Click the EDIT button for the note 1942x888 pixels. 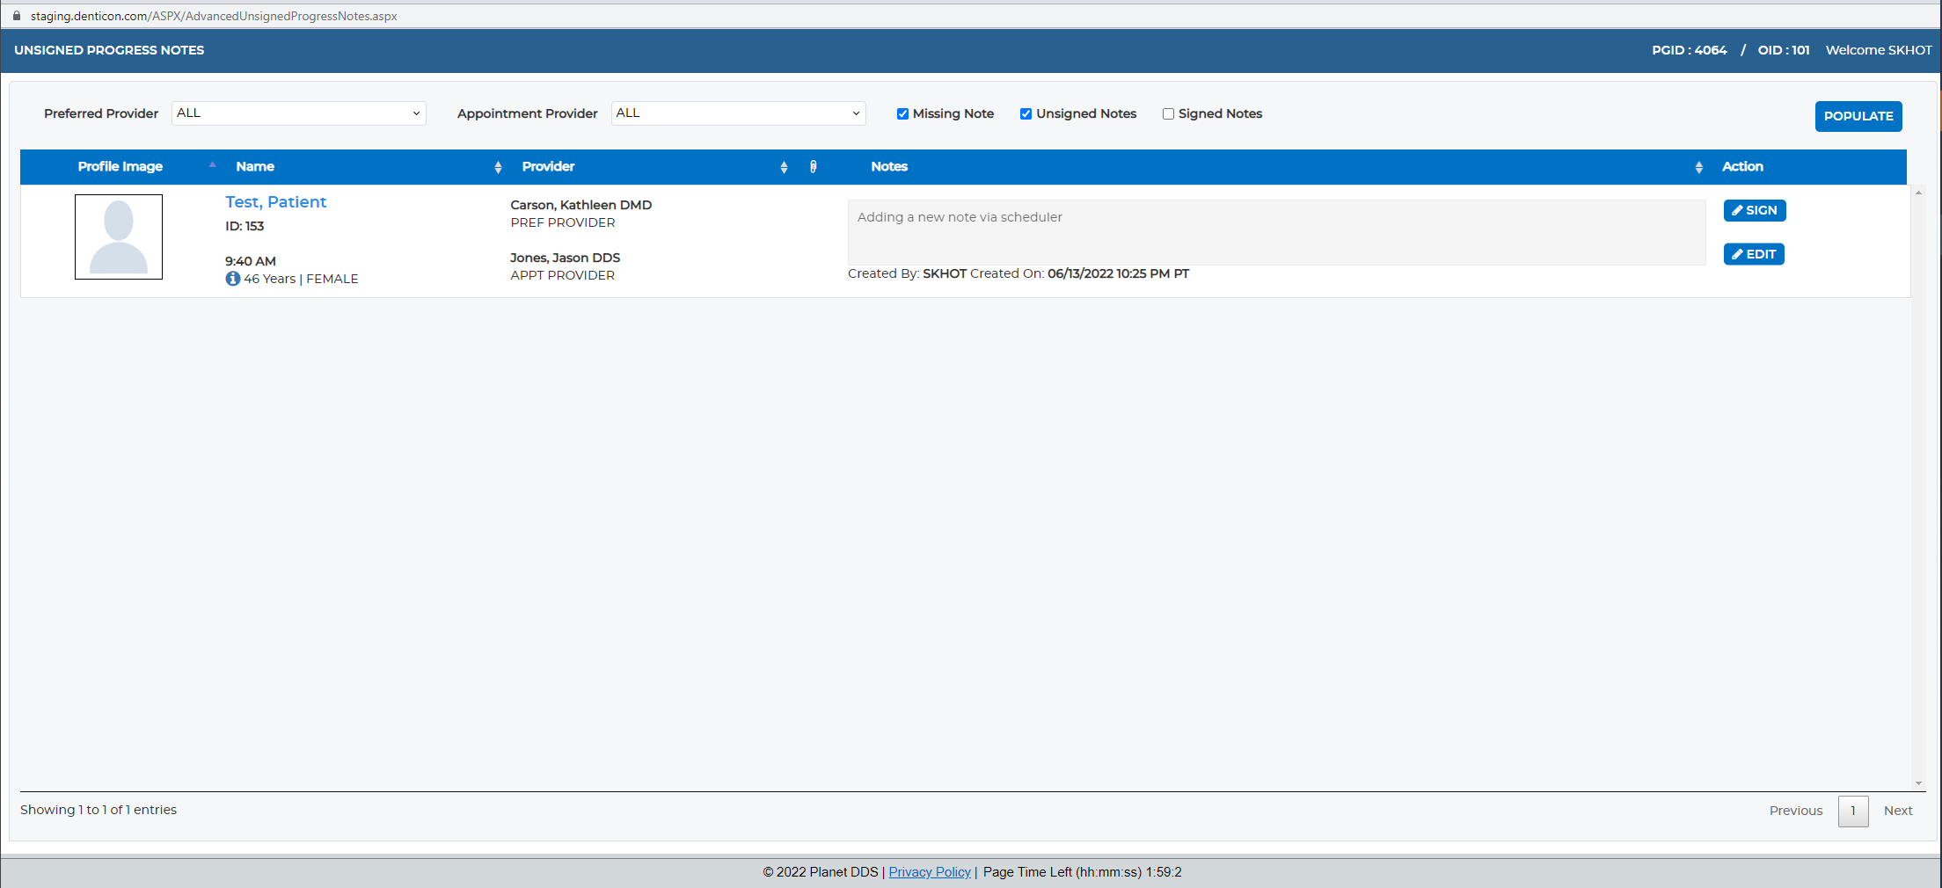(x=1754, y=254)
